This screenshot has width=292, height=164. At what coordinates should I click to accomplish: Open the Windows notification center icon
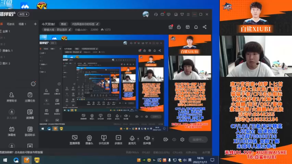[212, 160]
